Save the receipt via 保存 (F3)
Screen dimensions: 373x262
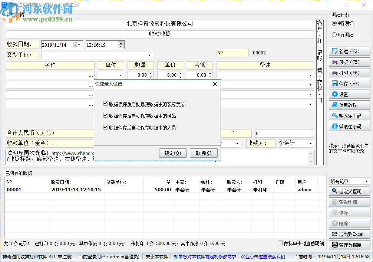click(350, 83)
